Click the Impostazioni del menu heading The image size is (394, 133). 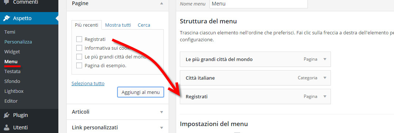coord(214,124)
